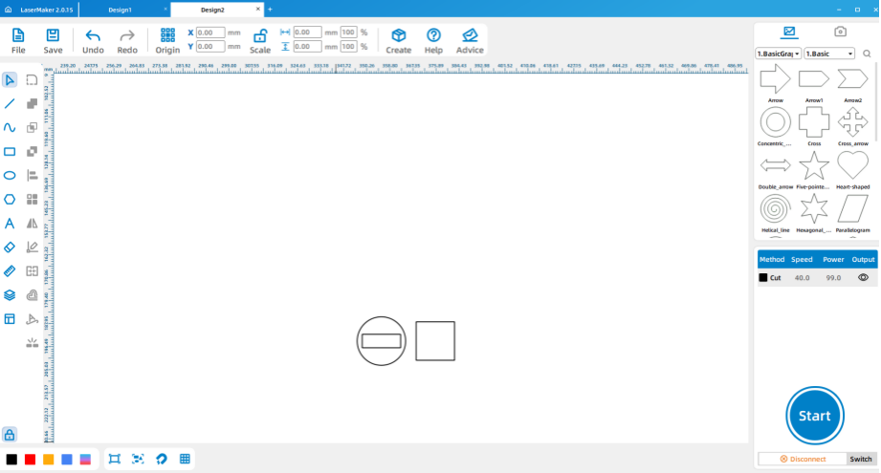
Task: Click the Y position input field
Action: (210, 47)
